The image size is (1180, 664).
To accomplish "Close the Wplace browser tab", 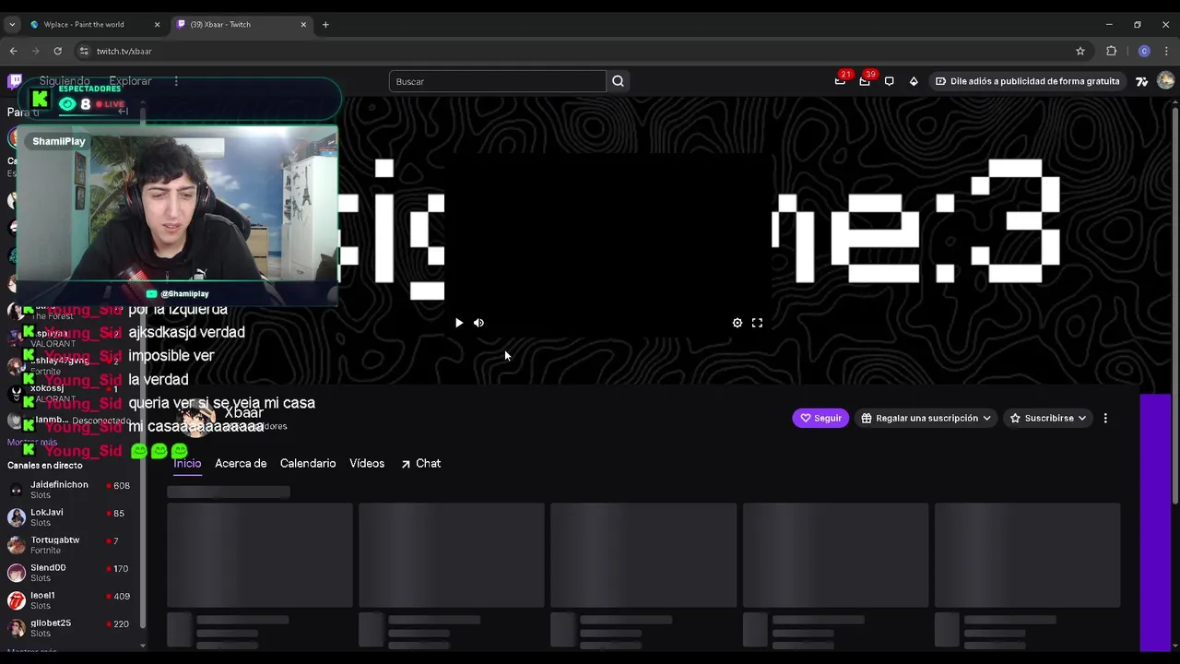I will coord(157,24).
